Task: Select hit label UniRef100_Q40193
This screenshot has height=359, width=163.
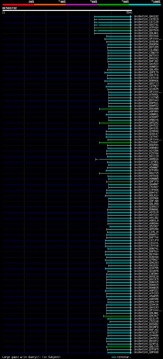Action: point(146,307)
